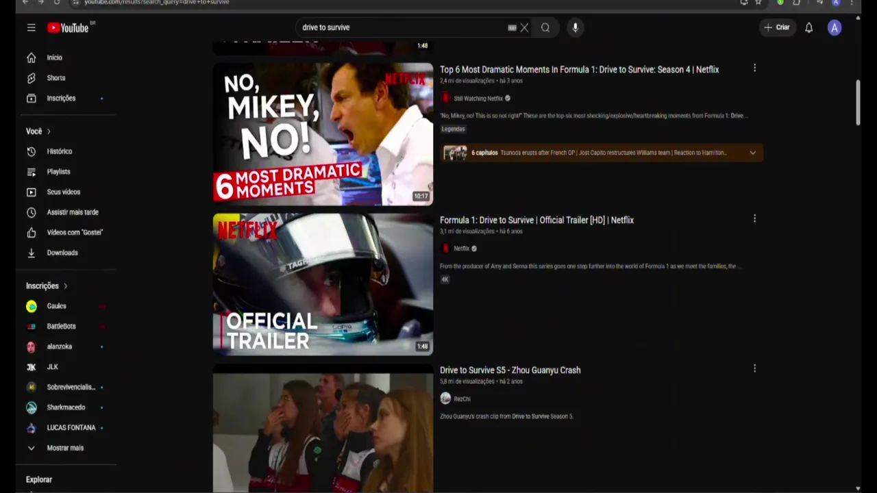Clear the search query with X
Screen dimensions: 877x493
point(524,27)
